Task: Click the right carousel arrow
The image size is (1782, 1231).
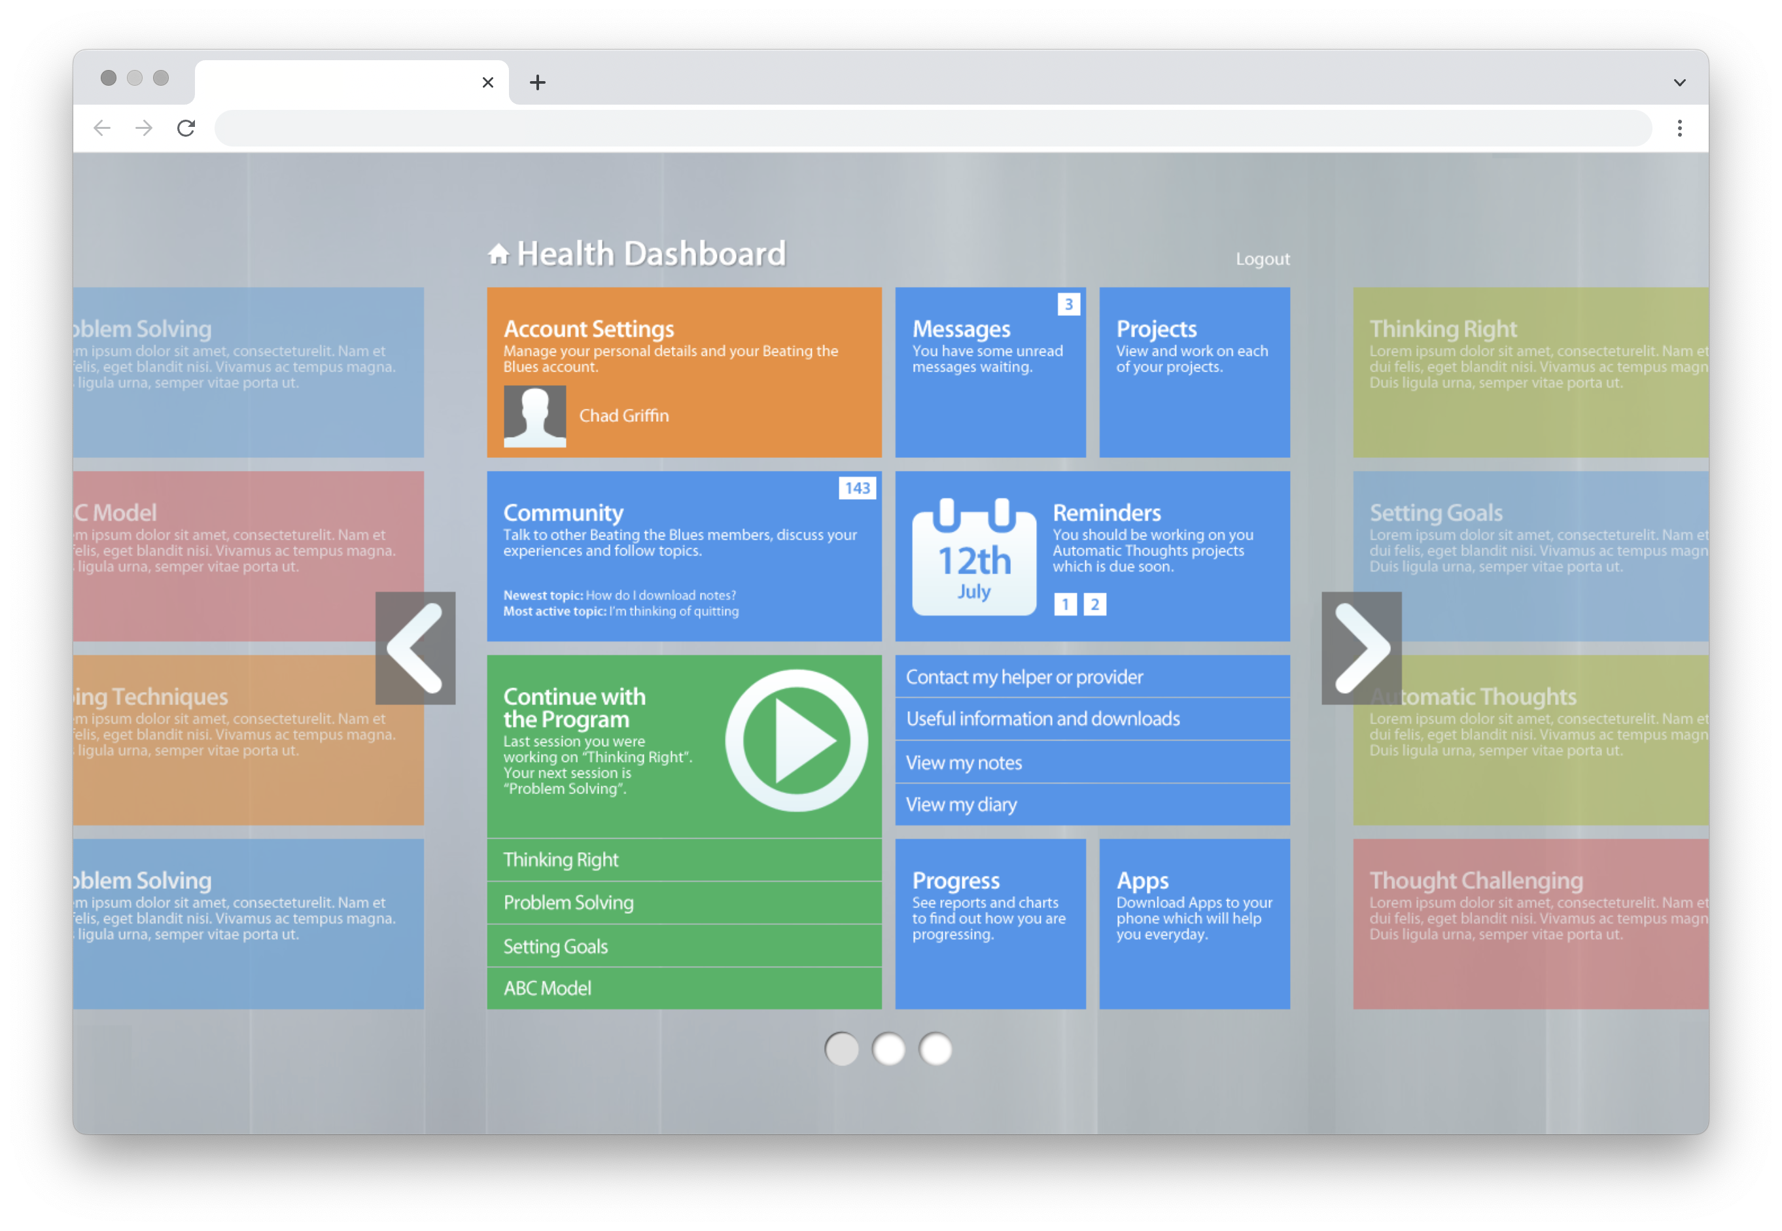Action: 1361,648
